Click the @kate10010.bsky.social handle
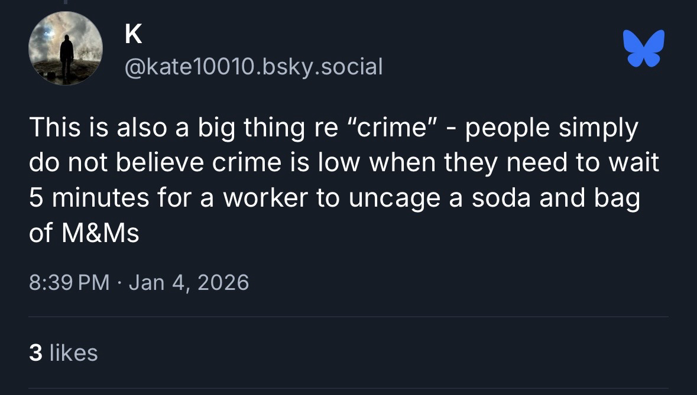This screenshot has height=395, width=697. coord(254,66)
